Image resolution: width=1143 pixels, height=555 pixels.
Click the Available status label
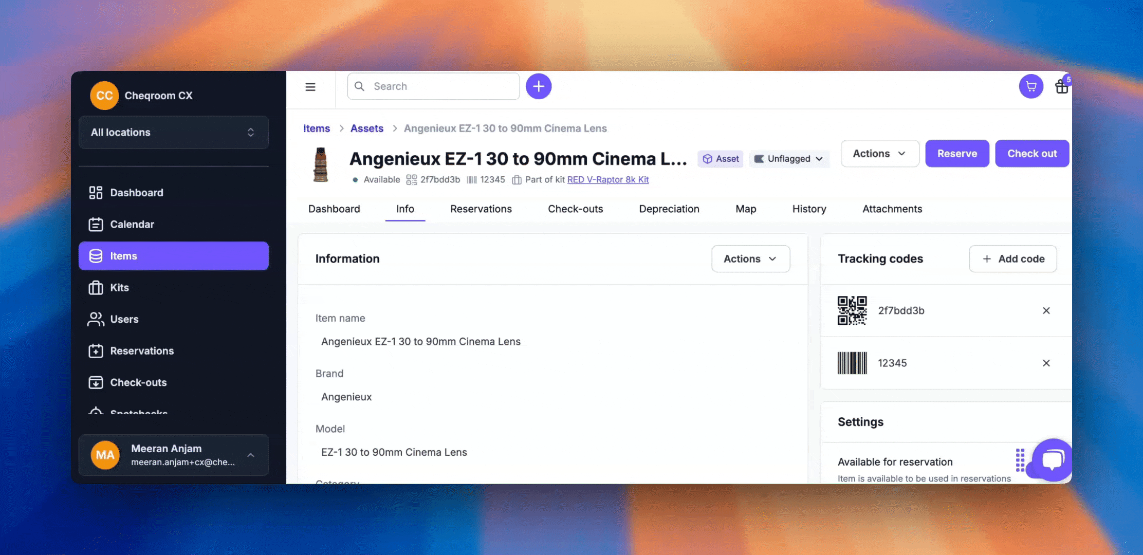coord(381,180)
